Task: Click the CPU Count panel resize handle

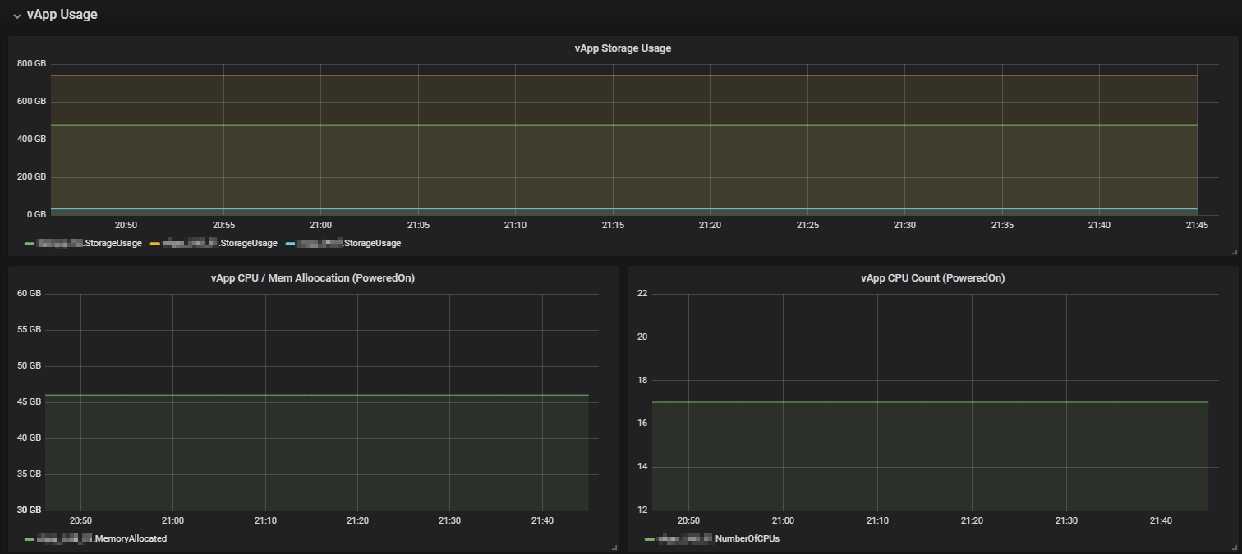Action: pos(1233,547)
